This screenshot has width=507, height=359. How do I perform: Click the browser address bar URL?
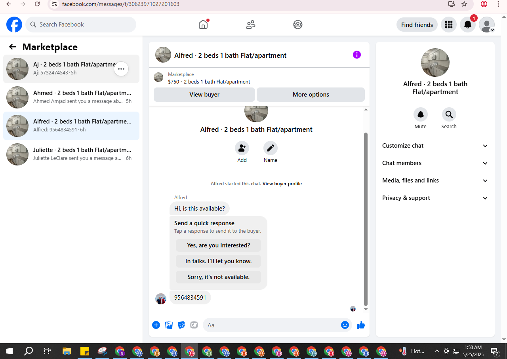click(x=121, y=4)
